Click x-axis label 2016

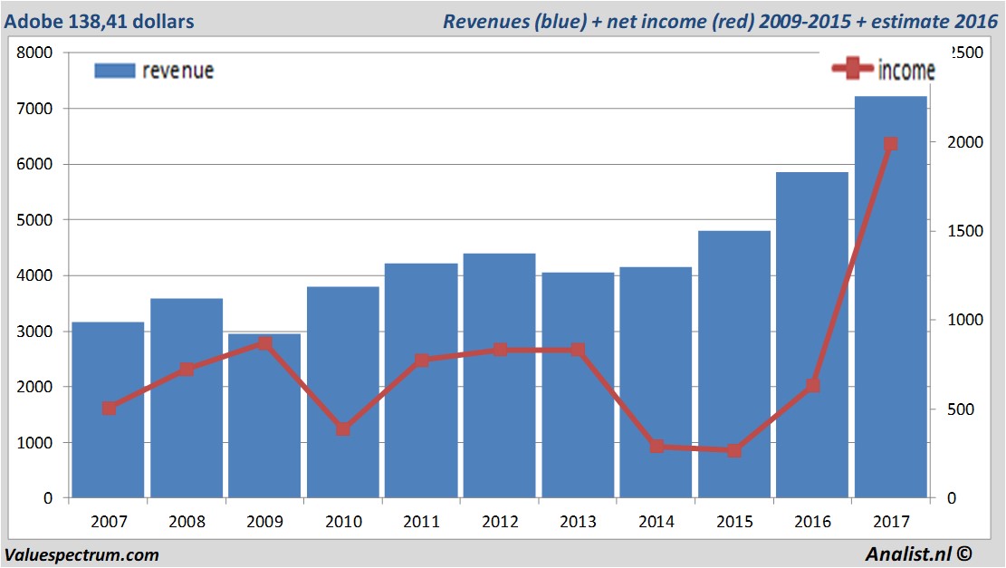pos(813,521)
